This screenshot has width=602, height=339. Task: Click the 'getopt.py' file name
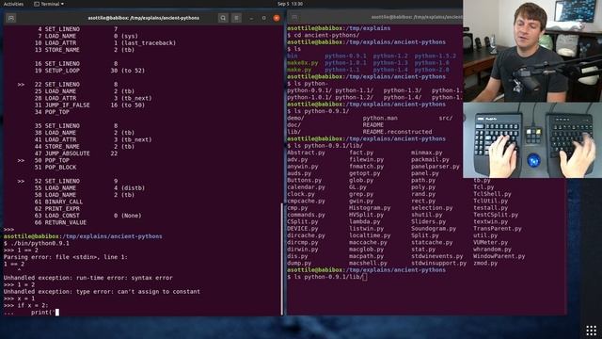pos(364,173)
